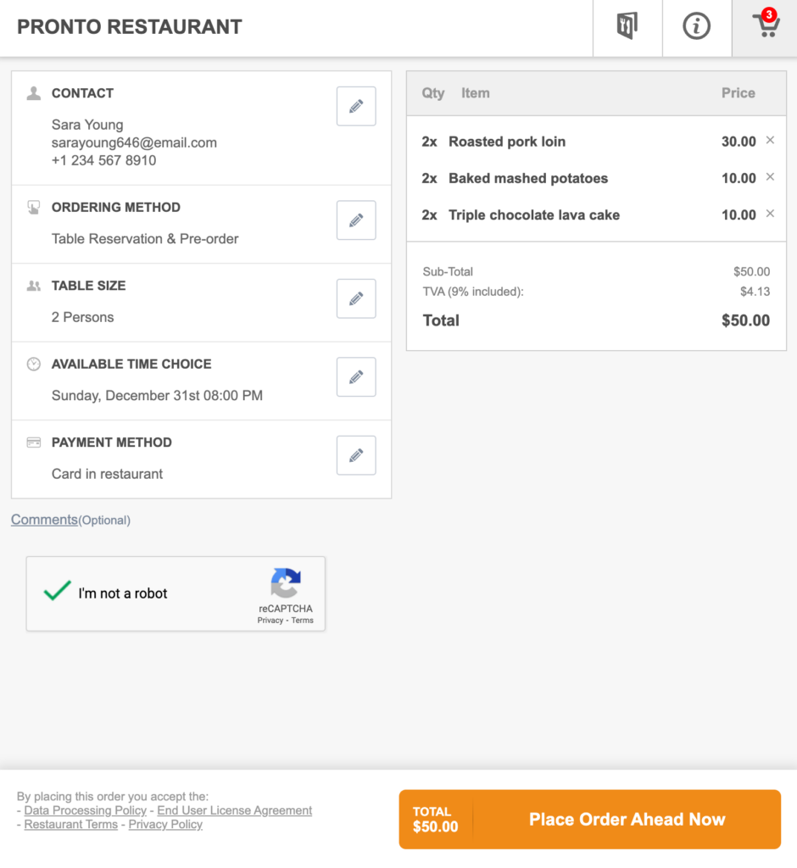Open the Privacy Policy footer link
This screenshot has height=868, width=797.
coord(165,824)
